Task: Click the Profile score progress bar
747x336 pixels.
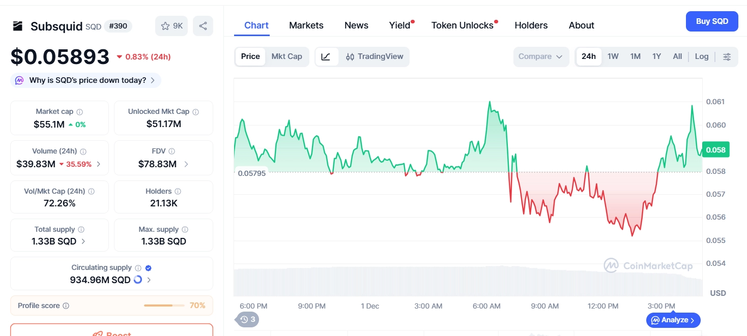Action: click(165, 306)
